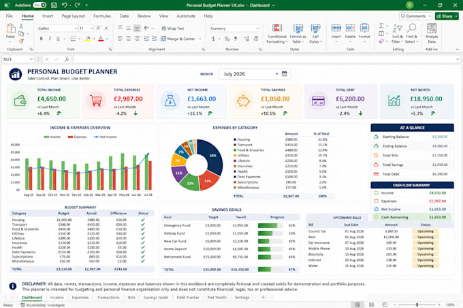Expand the Font dialog launcher
This screenshot has width=463, height=308.
(x=110, y=50)
